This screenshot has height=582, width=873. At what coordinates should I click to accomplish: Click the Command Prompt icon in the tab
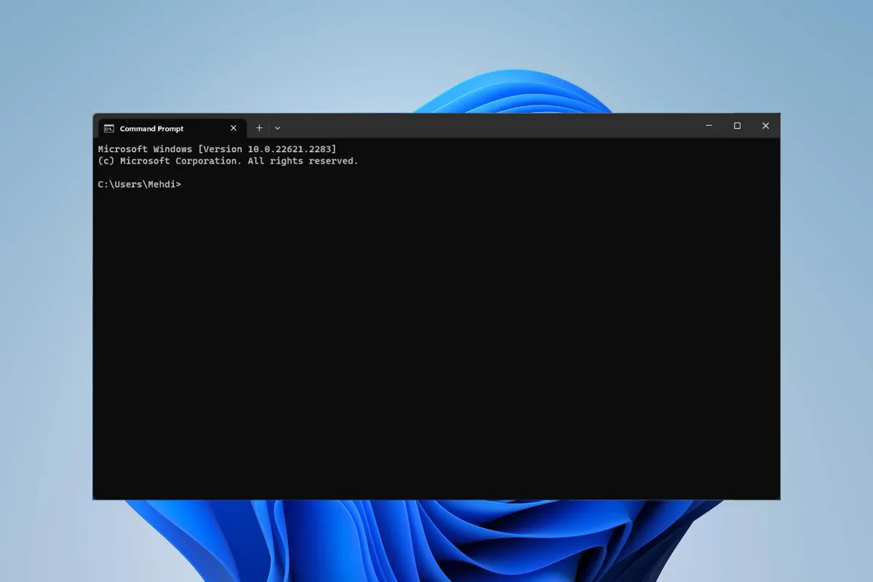tap(108, 129)
